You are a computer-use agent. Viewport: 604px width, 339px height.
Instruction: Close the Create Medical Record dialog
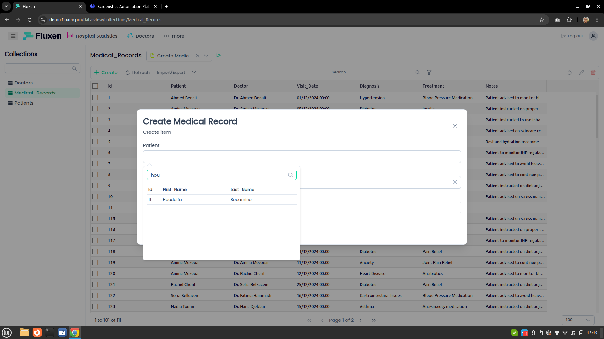click(455, 126)
